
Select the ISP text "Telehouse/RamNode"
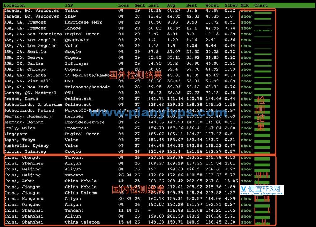[x=88, y=87]
